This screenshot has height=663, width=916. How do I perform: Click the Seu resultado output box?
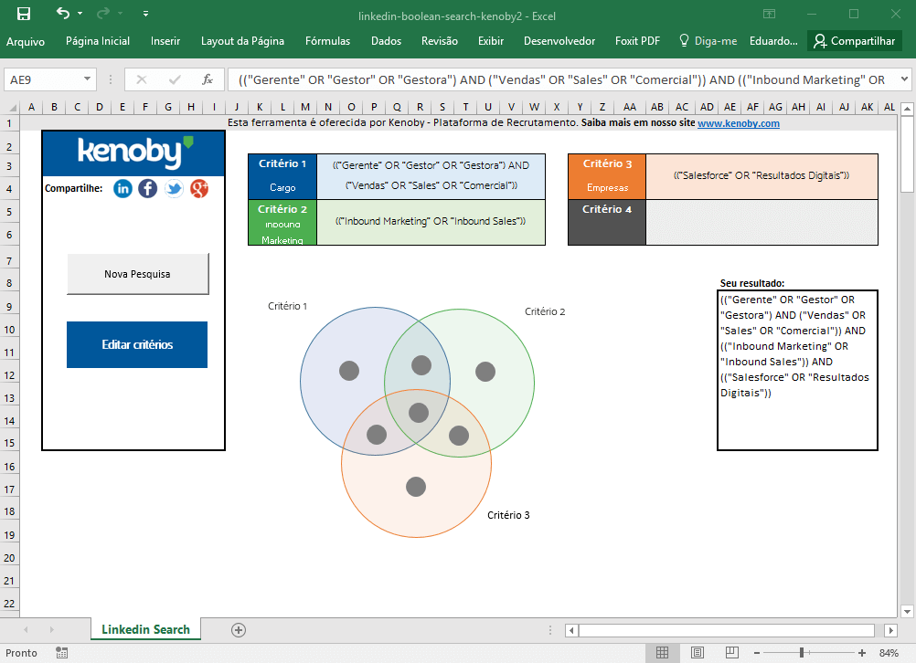point(797,370)
